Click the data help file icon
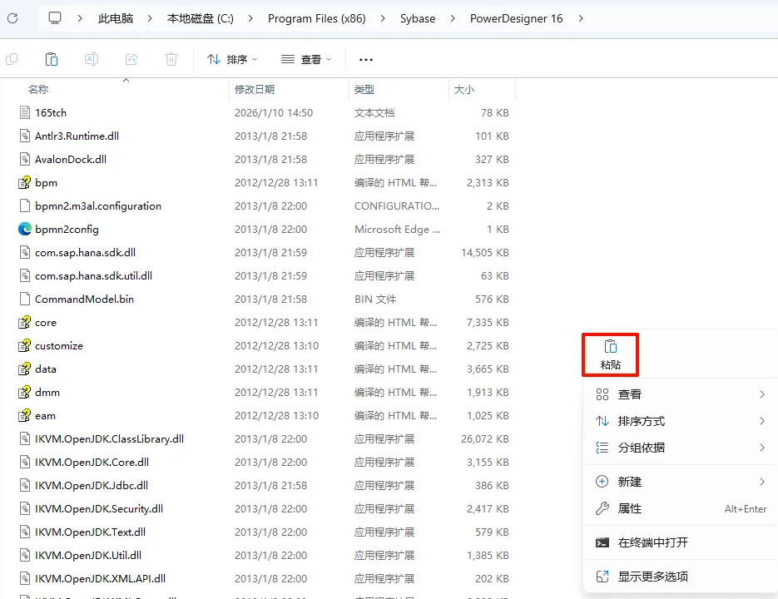The height and width of the screenshot is (599, 778). 25,369
